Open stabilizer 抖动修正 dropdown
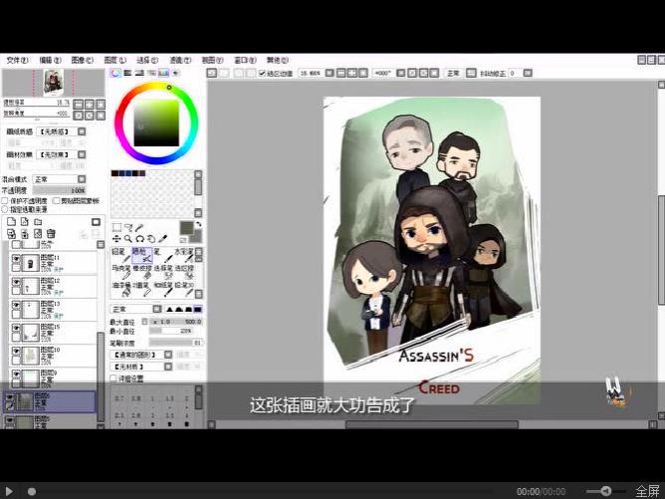This screenshot has width=665, height=499. pos(528,73)
